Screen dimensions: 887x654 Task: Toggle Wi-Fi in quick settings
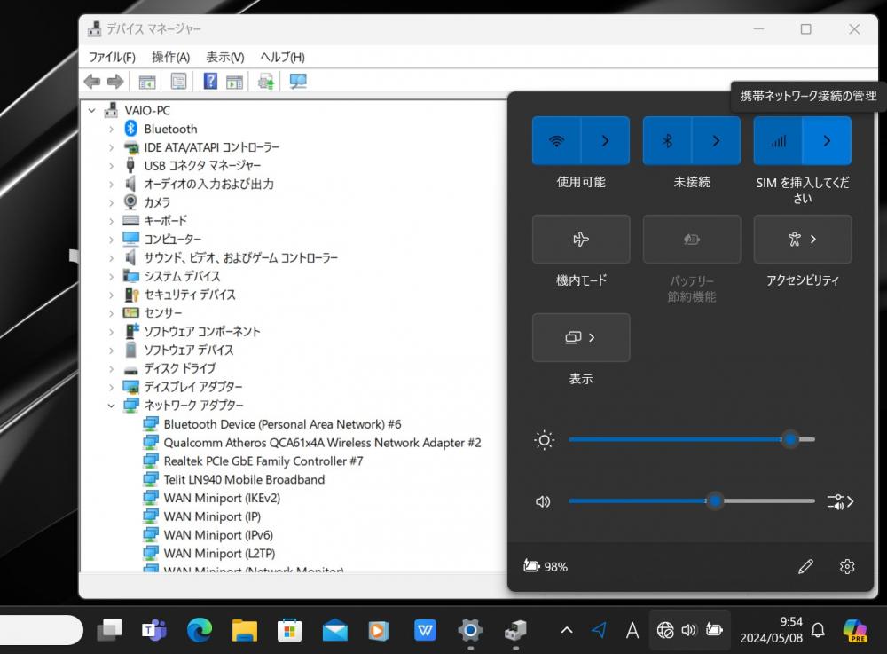pyautogui.click(x=557, y=140)
